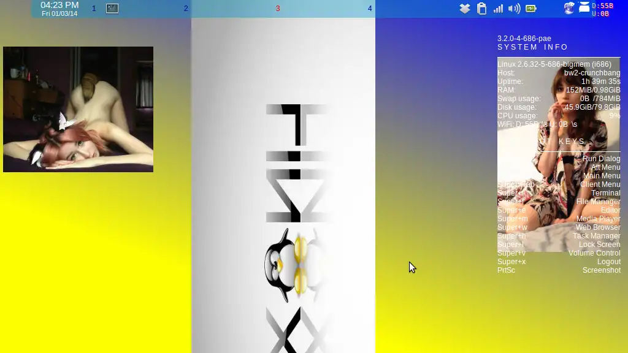Open the Dropbox tray icon
Viewport: 628px width, 353px height.
click(465, 9)
